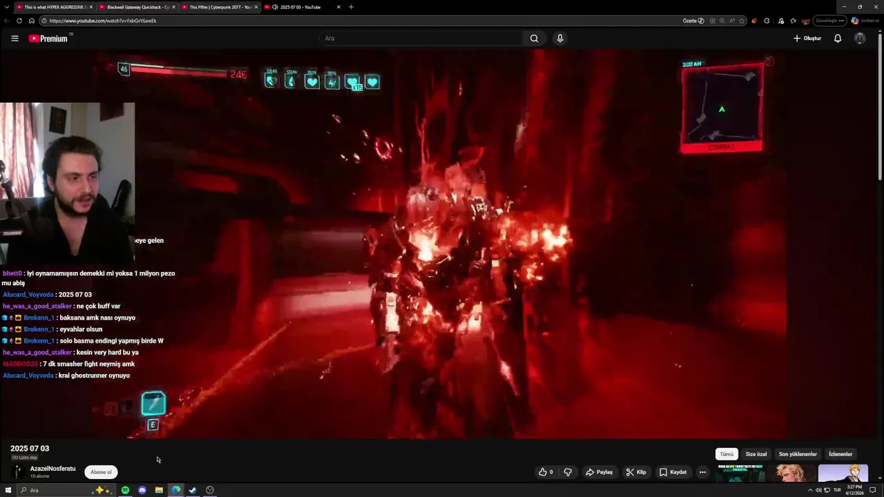Close the '2025 07 03 - YouTube' tab
The image size is (884, 497).
(338, 7)
